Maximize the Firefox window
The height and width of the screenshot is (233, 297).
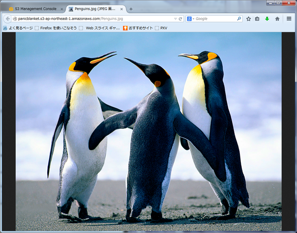coord(278,3)
